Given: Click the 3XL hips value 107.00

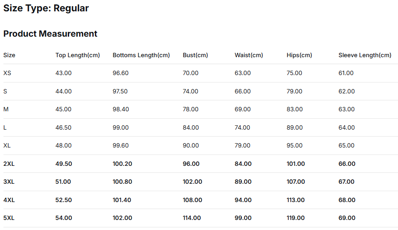Looking at the screenshot, I should coord(296,182).
